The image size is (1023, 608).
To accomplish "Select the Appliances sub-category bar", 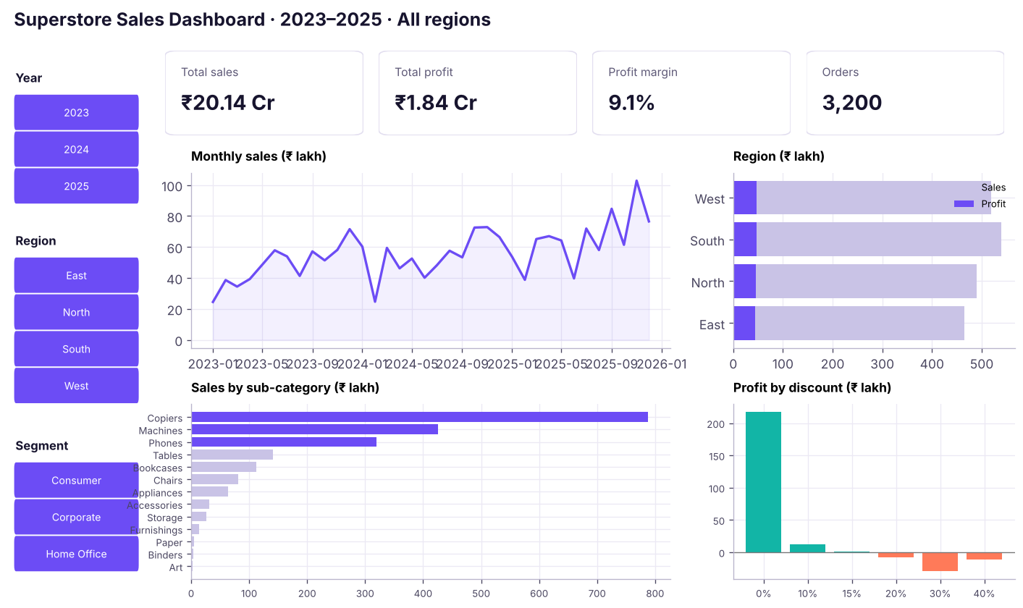I will [209, 492].
